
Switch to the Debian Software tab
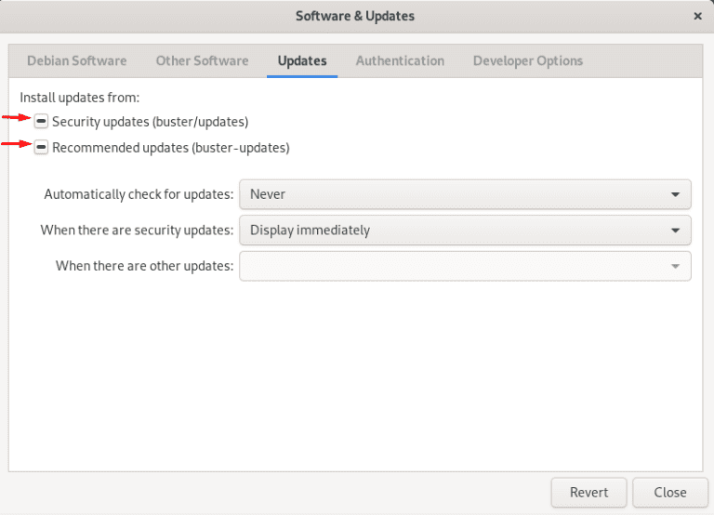point(76,60)
